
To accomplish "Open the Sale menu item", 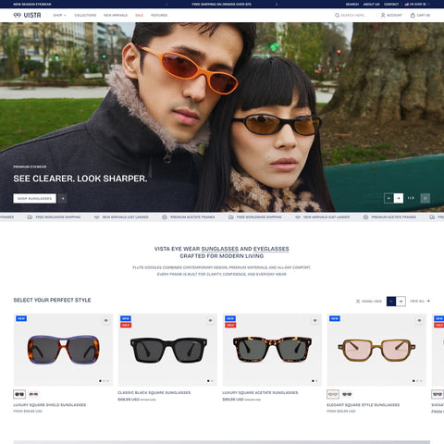I will [x=139, y=15].
